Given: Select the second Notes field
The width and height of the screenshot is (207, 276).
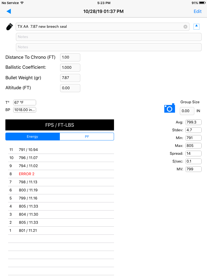Looking at the screenshot, I should (x=109, y=47).
